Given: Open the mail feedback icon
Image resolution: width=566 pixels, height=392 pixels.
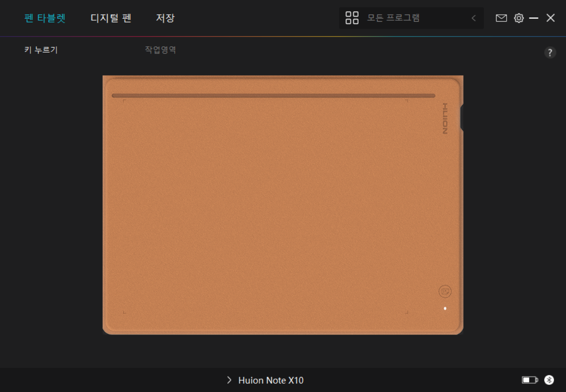Looking at the screenshot, I should pyautogui.click(x=501, y=18).
